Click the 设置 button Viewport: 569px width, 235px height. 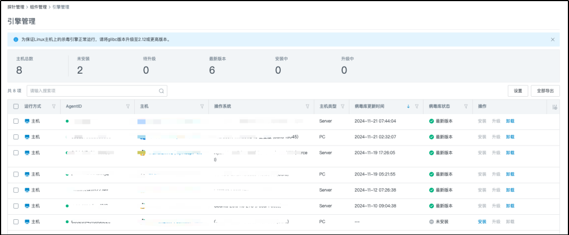pos(517,91)
